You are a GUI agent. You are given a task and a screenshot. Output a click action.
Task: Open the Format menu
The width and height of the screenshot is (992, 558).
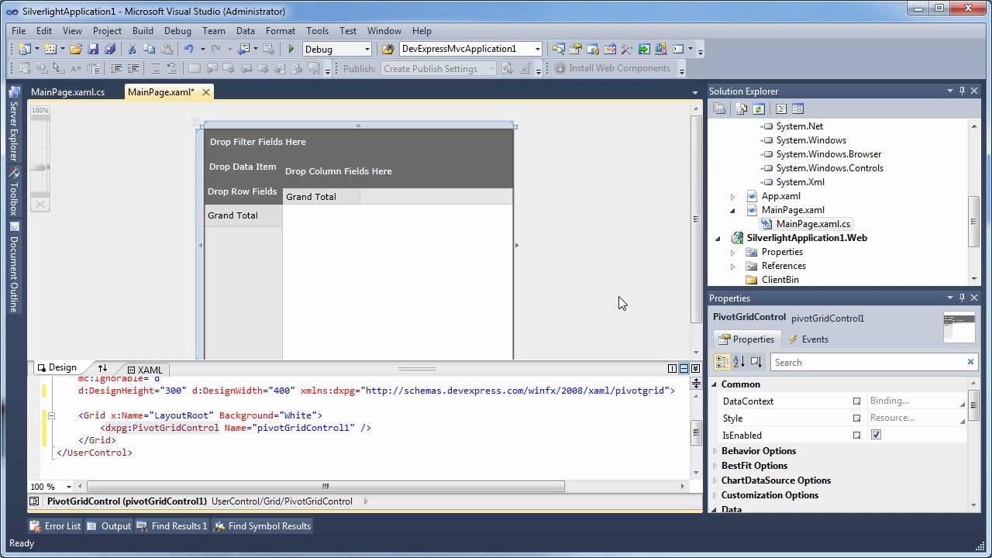[281, 31]
